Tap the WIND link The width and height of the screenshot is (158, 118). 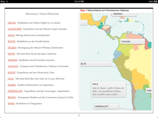11,104
